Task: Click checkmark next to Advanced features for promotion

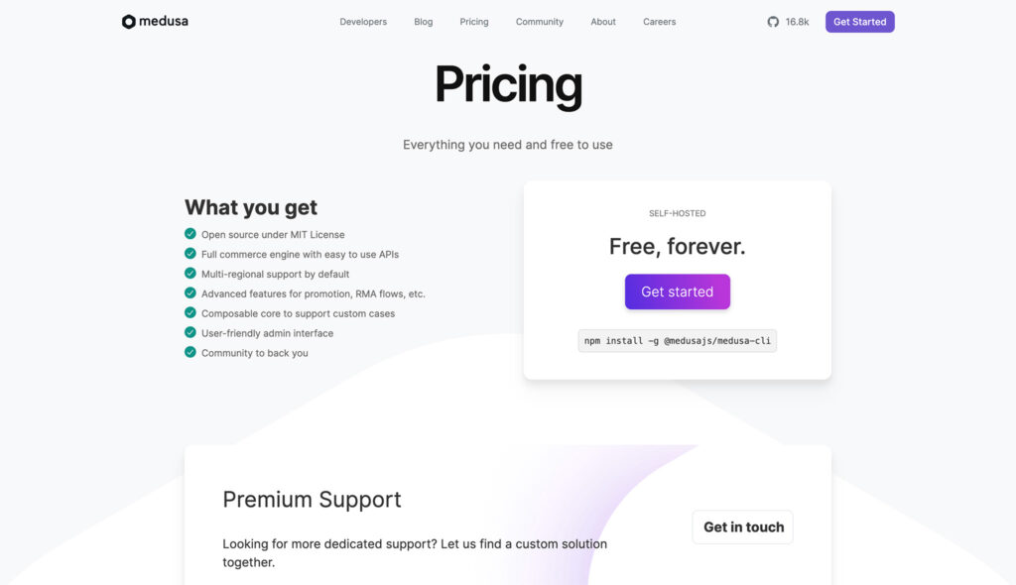Action: pyautogui.click(x=190, y=293)
